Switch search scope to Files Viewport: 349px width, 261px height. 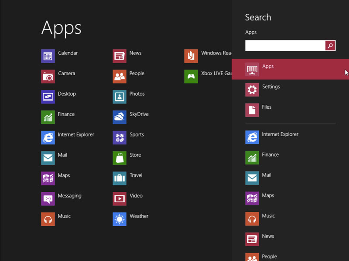coord(266,110)
